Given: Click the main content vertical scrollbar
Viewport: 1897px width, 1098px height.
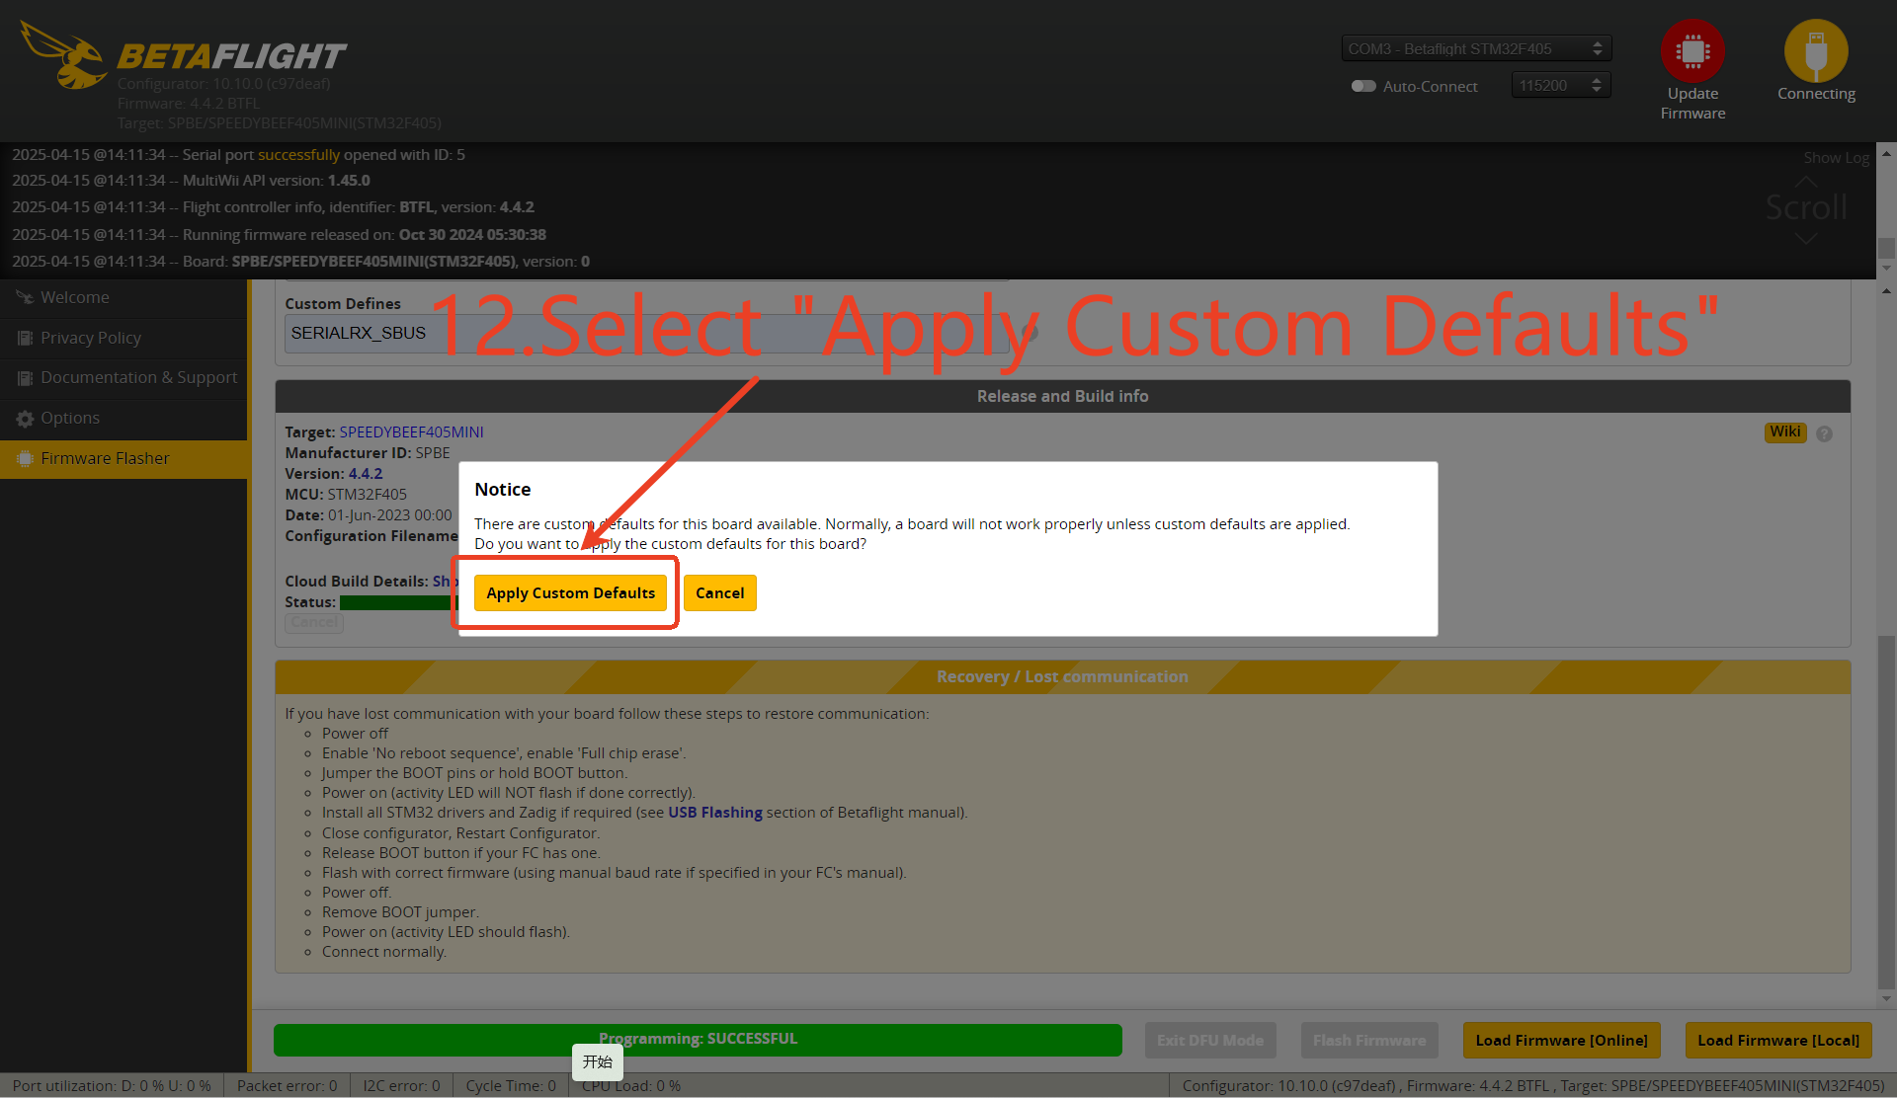Looking at the screenshot, I should coord(1886,812).
